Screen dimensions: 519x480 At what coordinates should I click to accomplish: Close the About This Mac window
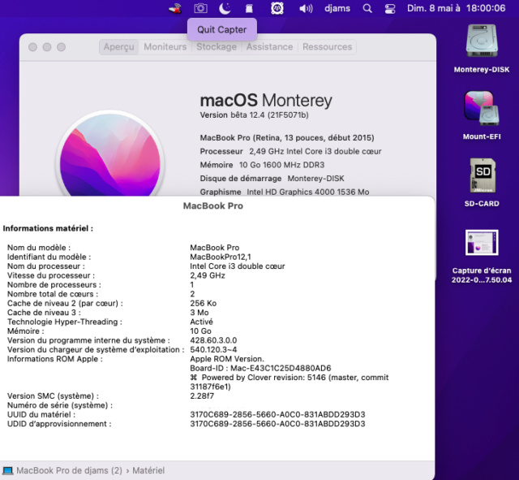click(x=32, y=47)
